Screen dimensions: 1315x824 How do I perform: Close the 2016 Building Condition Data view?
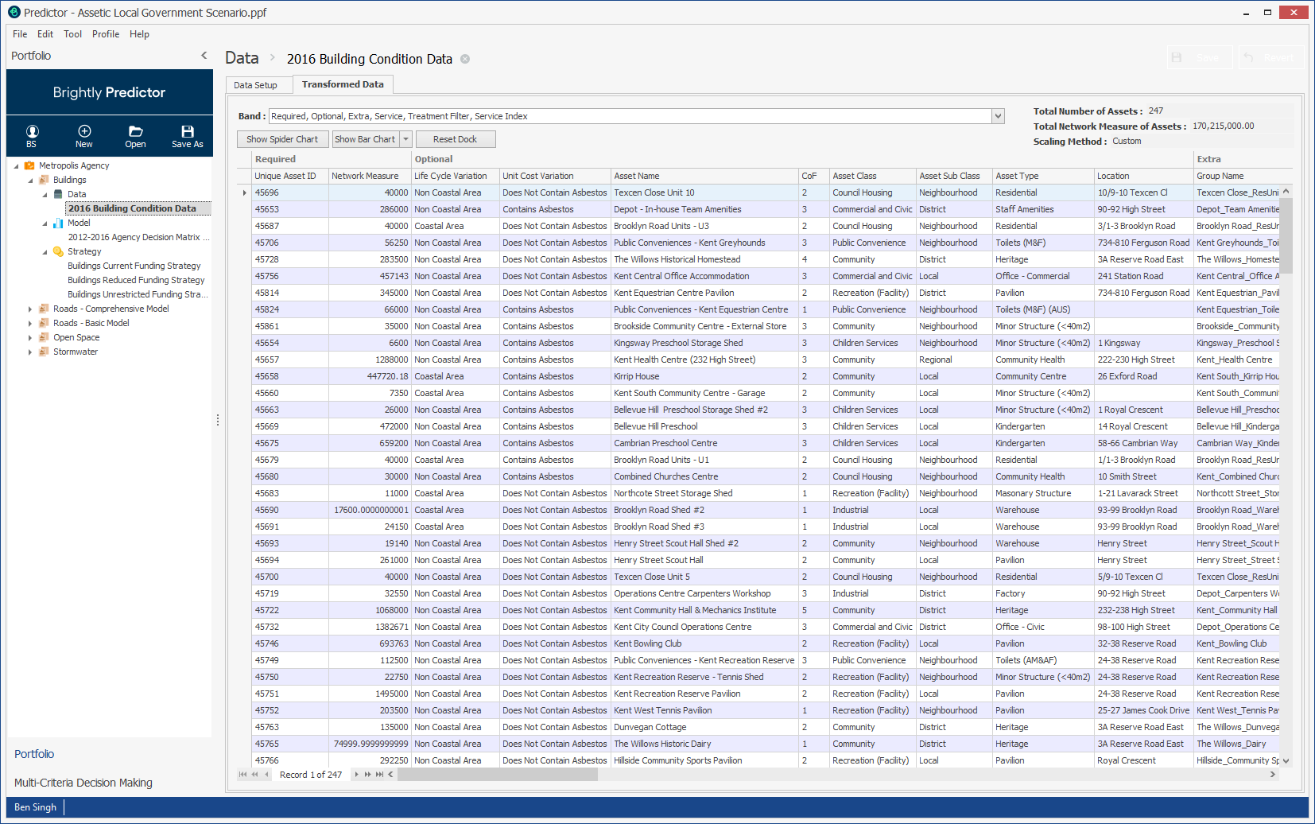point(465,58)
